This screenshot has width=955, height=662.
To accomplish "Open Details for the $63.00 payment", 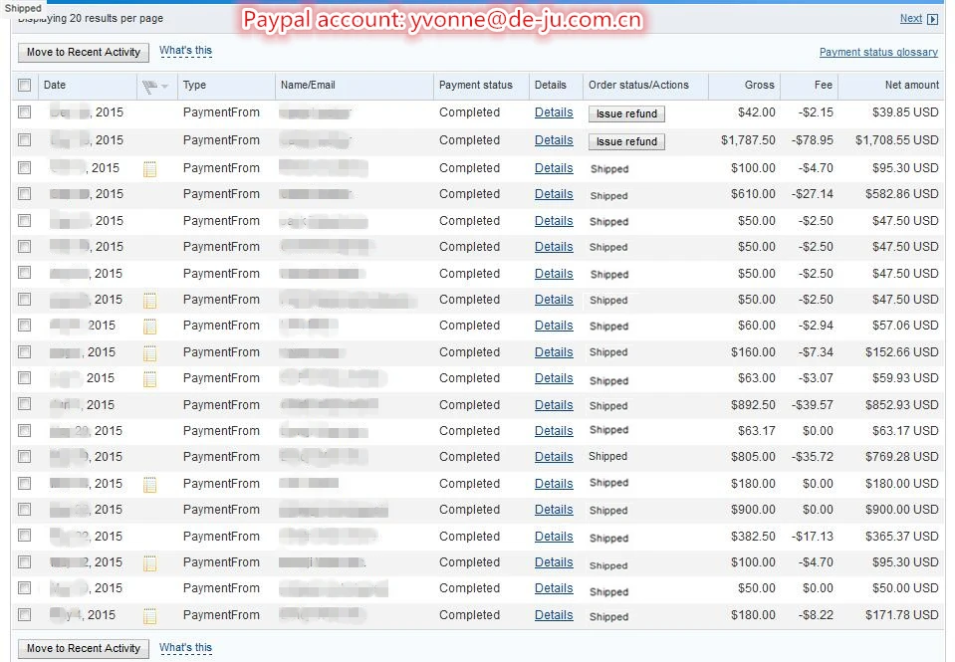I will point(554,378).
